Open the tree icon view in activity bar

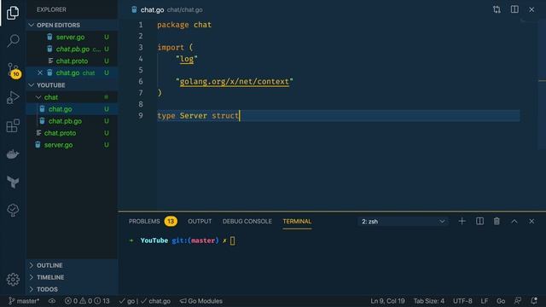[13, 210]
